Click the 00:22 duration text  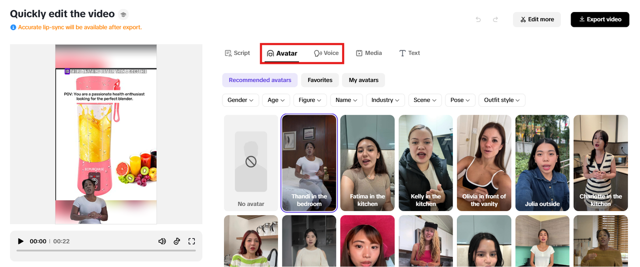61,241
